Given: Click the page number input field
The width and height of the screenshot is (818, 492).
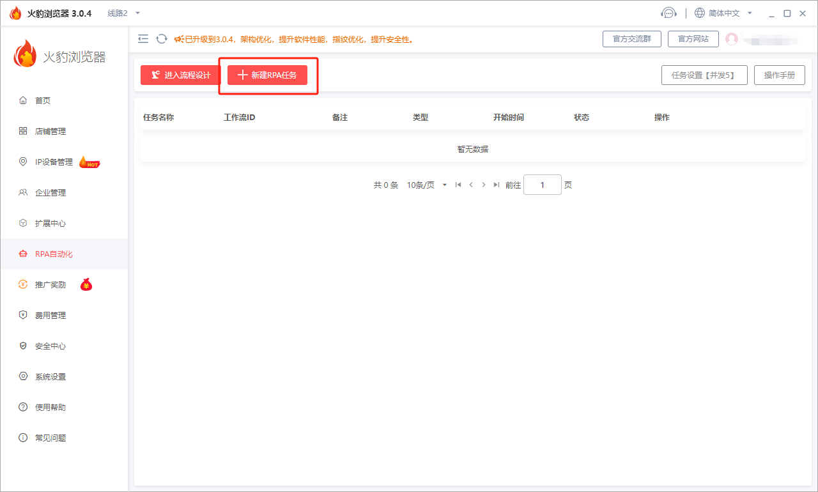Looking at the screenshot, I should coord(542,185).
